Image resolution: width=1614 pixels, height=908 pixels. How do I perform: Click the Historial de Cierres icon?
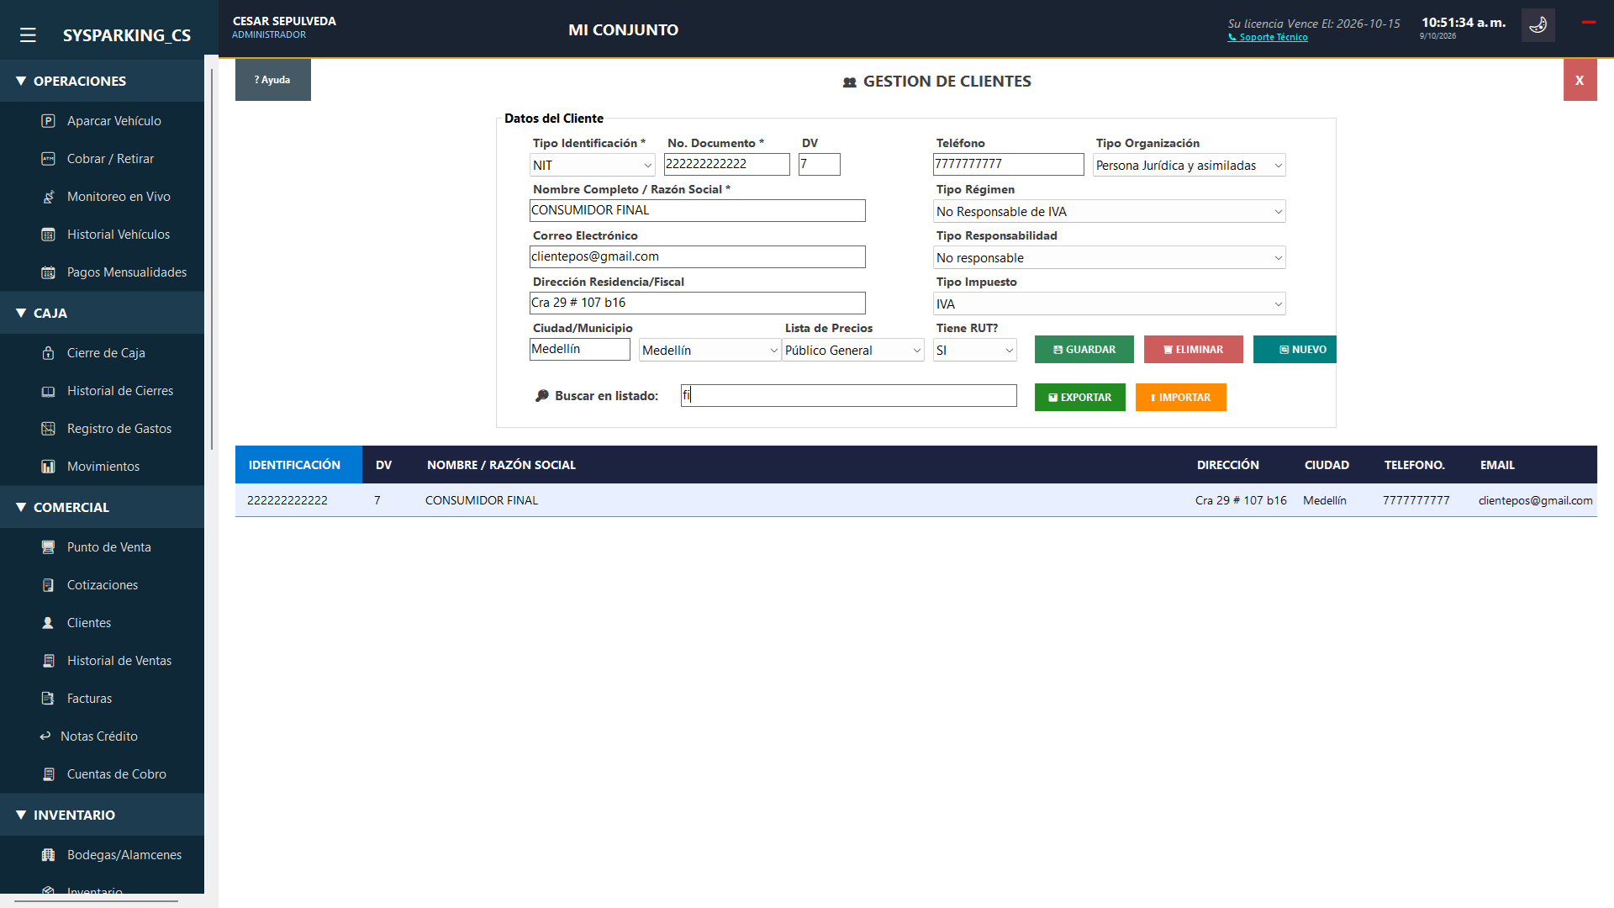point(48,391)
